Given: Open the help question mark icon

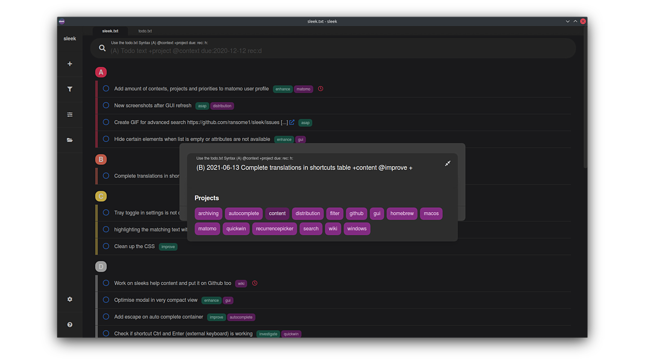Looking at the screenshot, I should [69, 325].
